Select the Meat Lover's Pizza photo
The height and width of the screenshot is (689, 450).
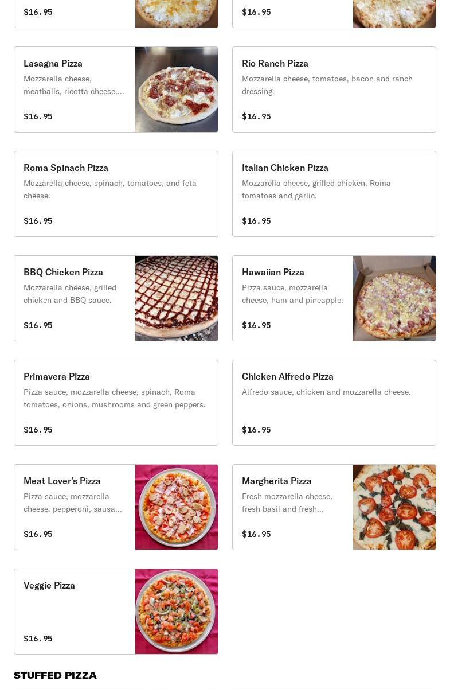click(177, 507)
